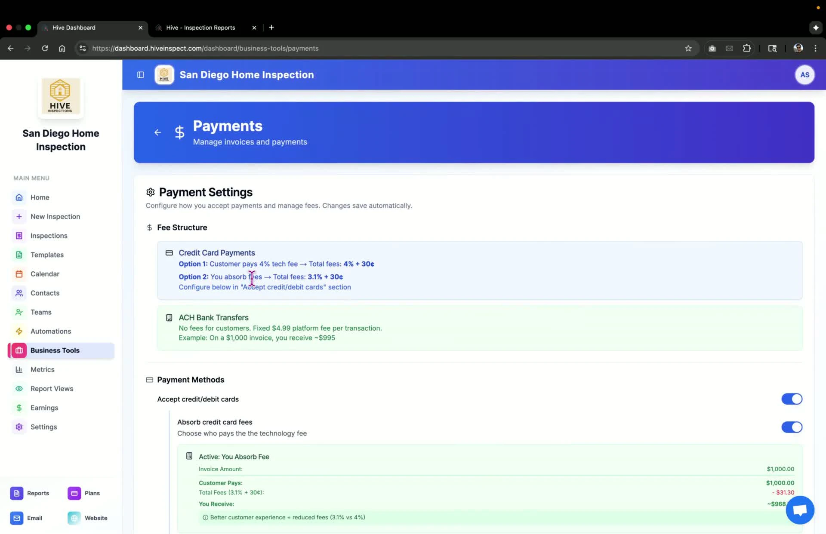Switch to Hive - Inspection Reports tab
Image resolution: width=826 pixels, height=534 pixels.
point(206,28)
